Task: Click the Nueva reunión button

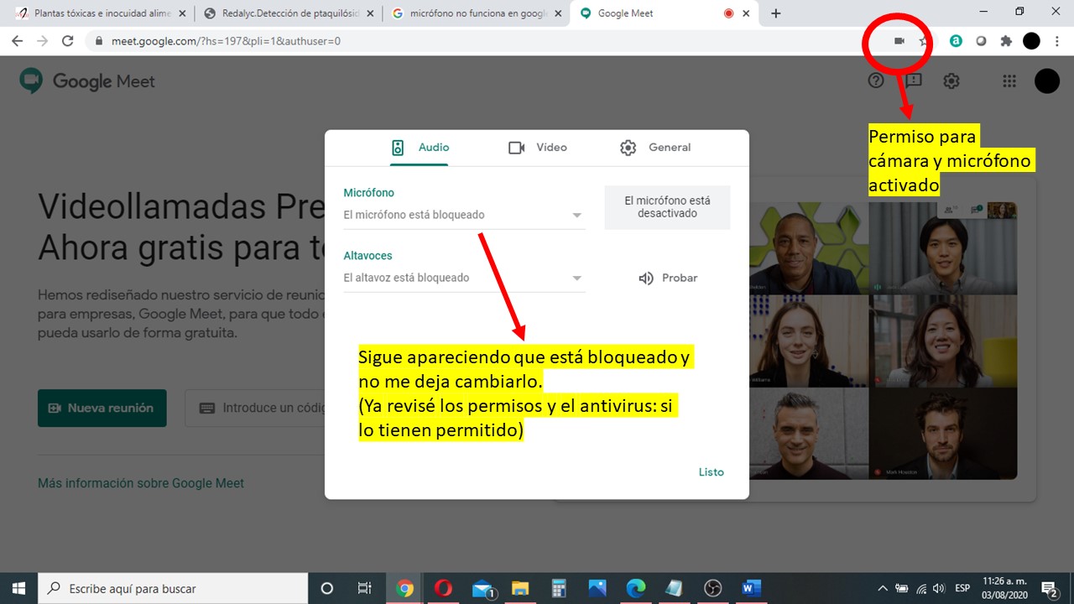Action: tap(102, 408)
